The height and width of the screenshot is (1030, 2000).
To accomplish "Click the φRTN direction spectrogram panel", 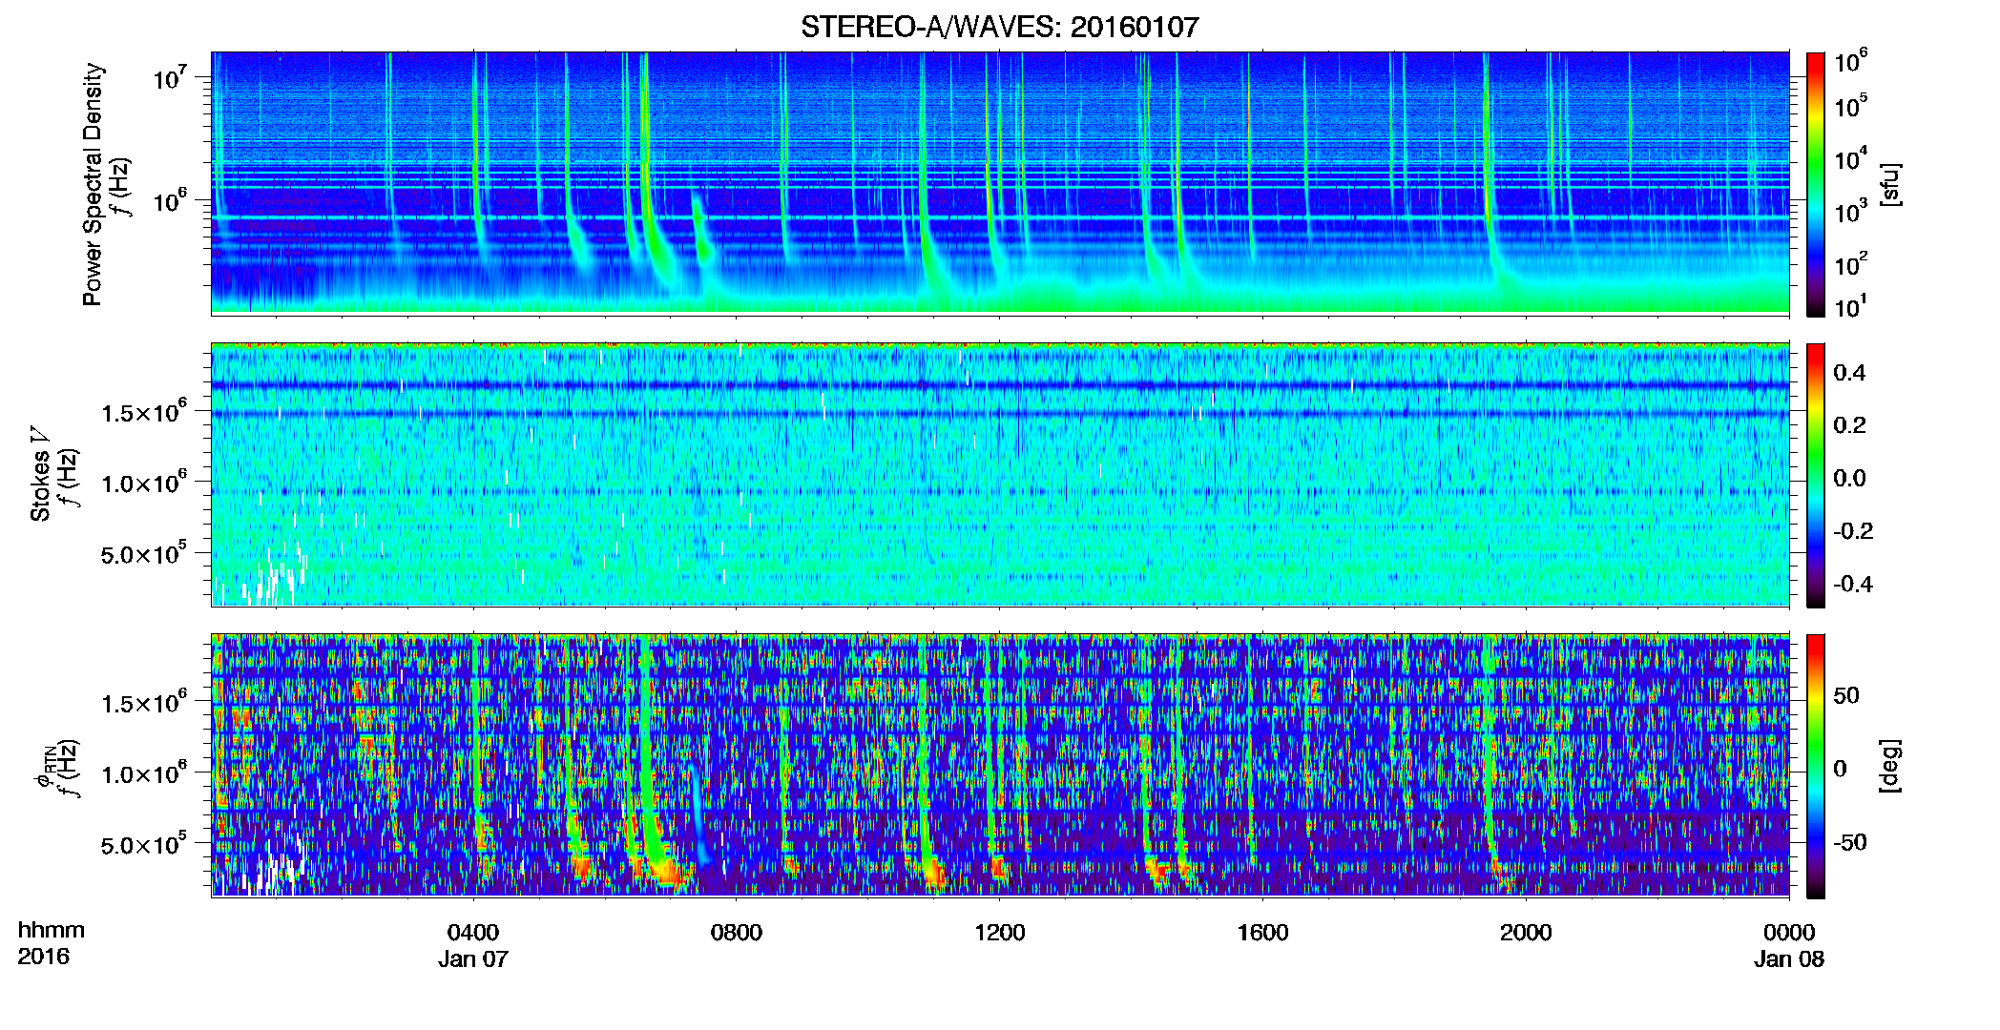I will tap(1000, 766).
